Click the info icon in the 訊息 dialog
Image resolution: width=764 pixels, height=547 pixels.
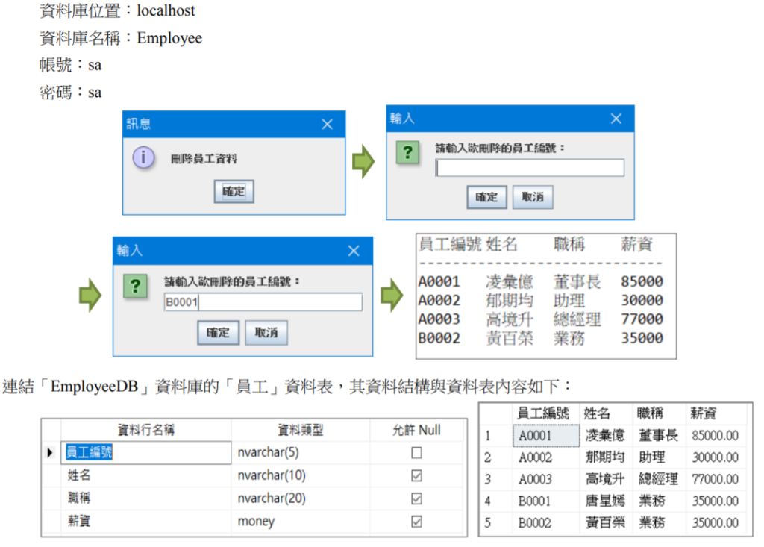coord(143,158)
